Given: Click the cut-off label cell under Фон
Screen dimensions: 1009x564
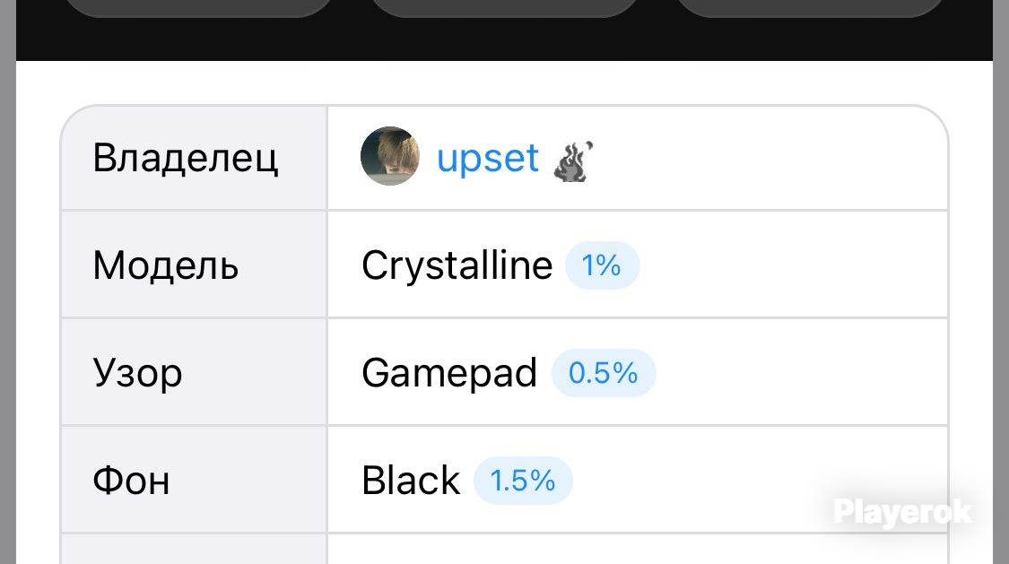Looking at the screenshot, I should pyautogui.click(x=194, y=550).
